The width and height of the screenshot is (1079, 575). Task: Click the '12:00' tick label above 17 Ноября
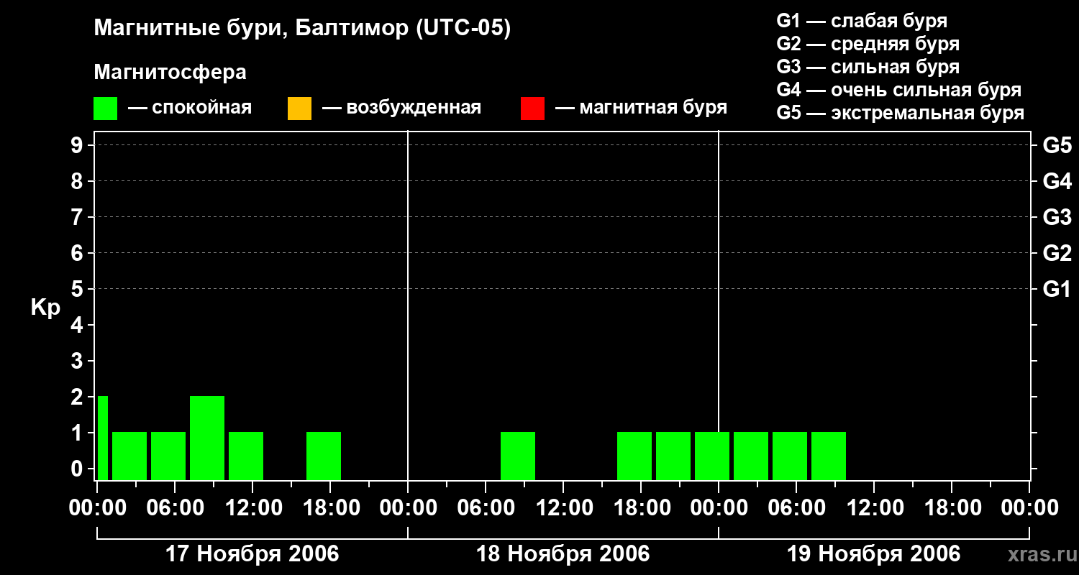pyautogui.click(x=252, y=508)
